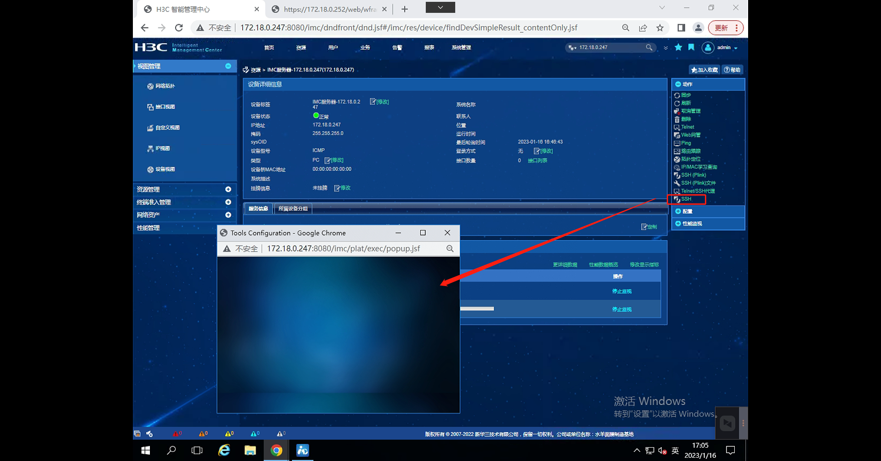Open the 网络拓扑 view
This screenshot has width=881, height=461.
coord(161,86)
